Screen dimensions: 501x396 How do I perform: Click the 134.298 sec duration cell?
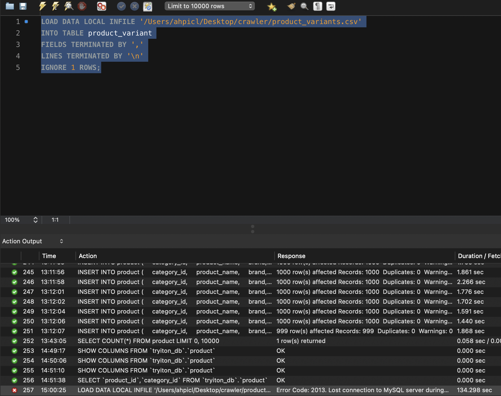point(474,390)
